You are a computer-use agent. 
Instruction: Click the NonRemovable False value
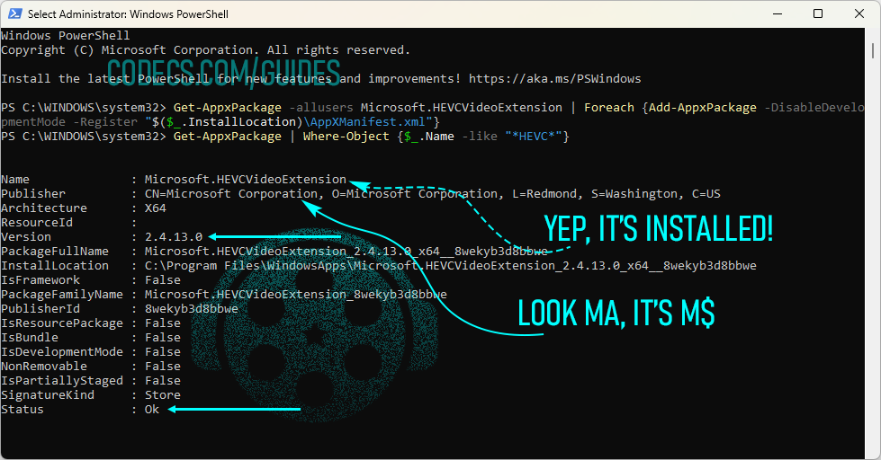pyautogui.click(x=163, y=367)
